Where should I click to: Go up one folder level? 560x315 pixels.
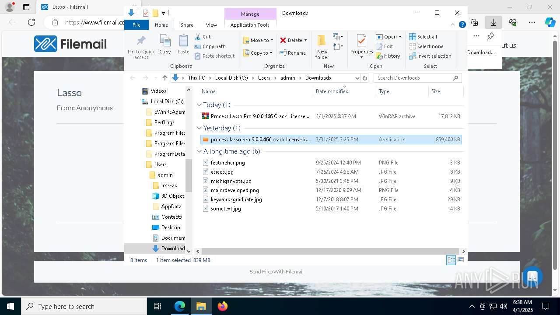pos(164,78)
